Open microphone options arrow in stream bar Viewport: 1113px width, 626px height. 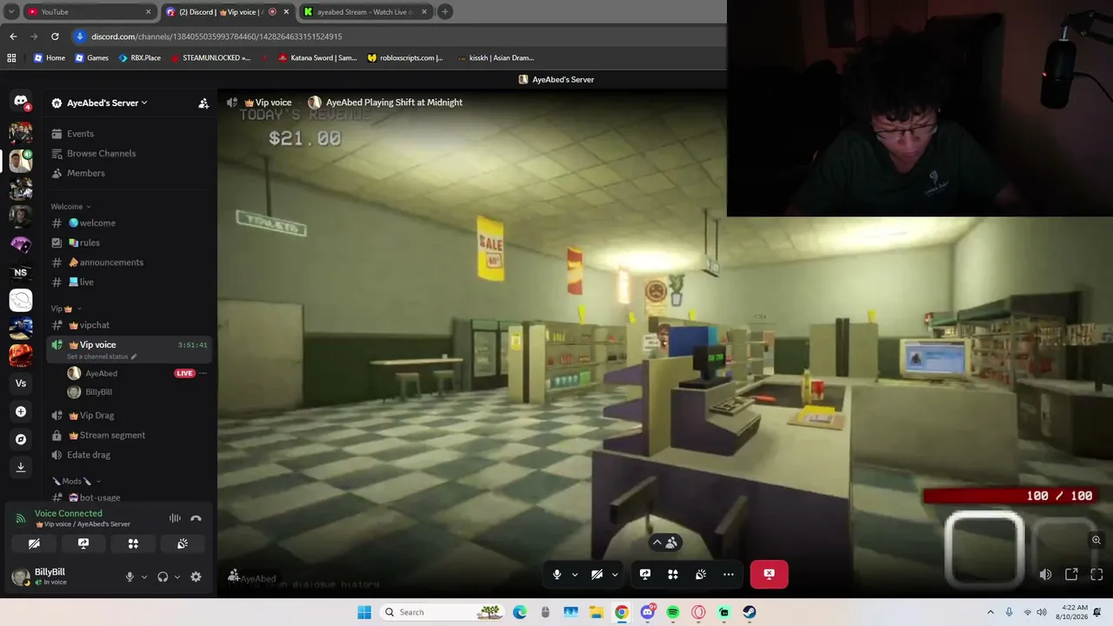[575, 574]
